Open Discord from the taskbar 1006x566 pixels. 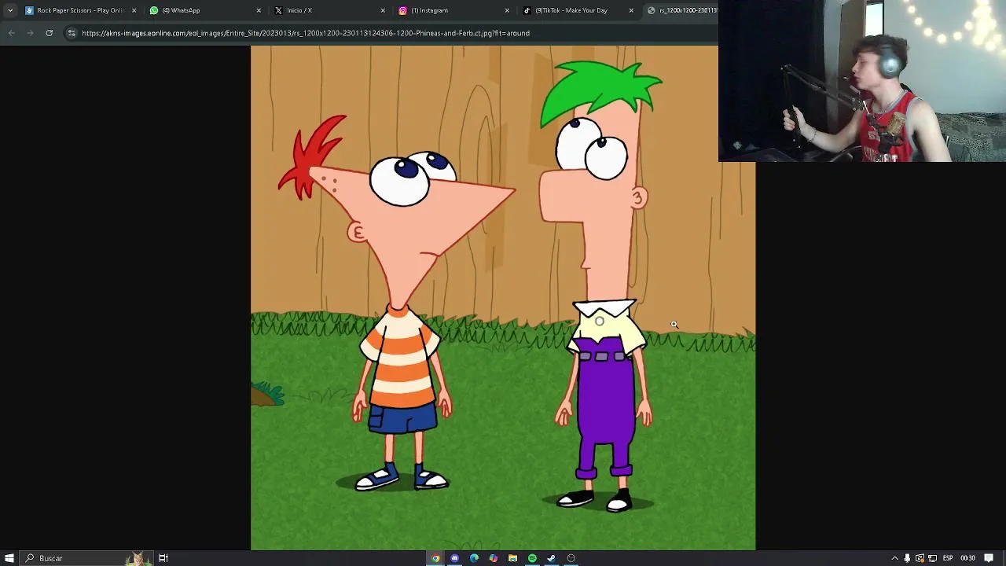[x=454, y=558]
